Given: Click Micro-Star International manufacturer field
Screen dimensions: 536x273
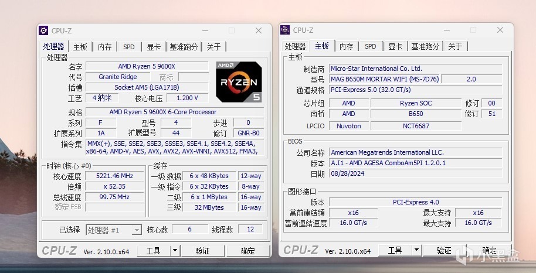Looking at the screenshot, I should pos(415,69).
